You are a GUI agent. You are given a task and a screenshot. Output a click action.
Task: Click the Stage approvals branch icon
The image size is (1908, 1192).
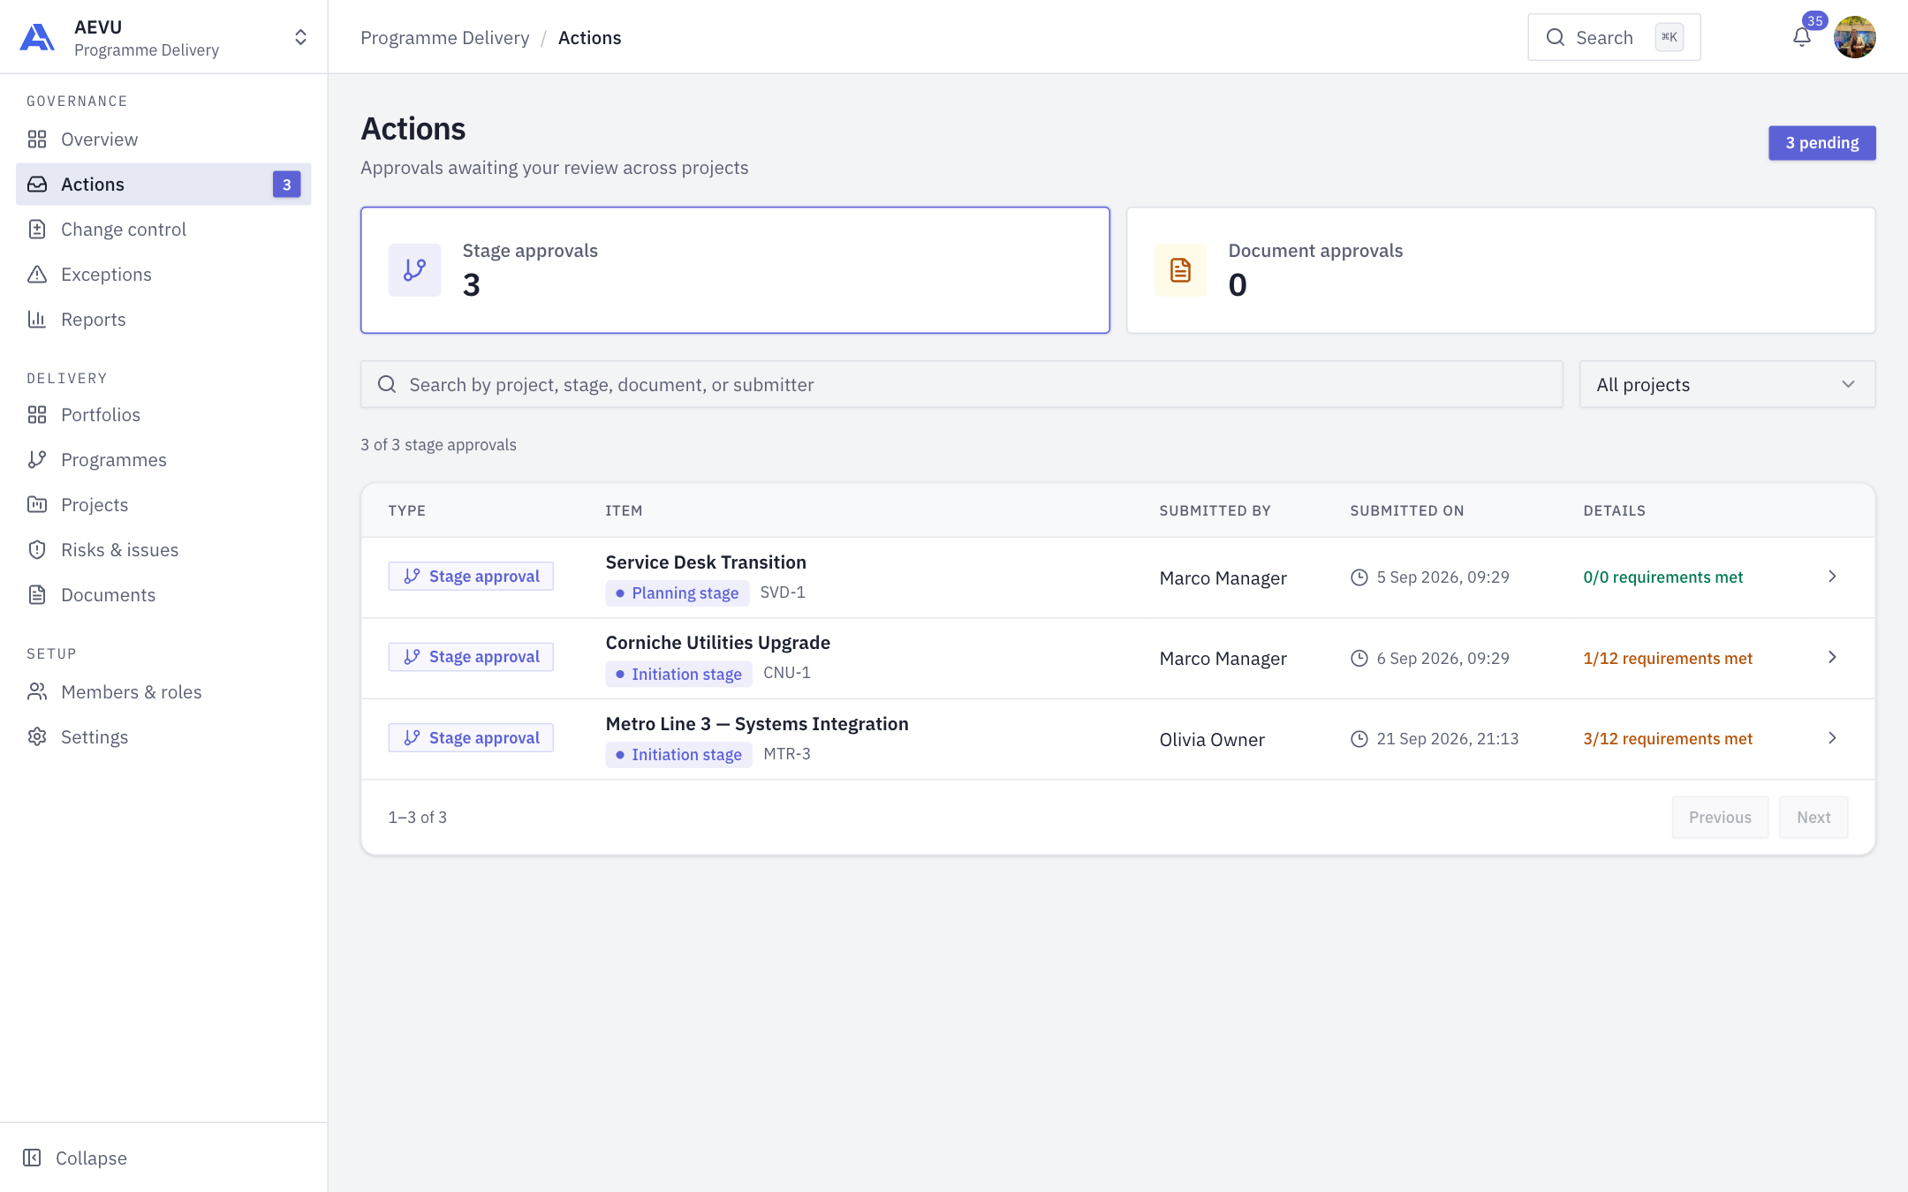[414, 270]
